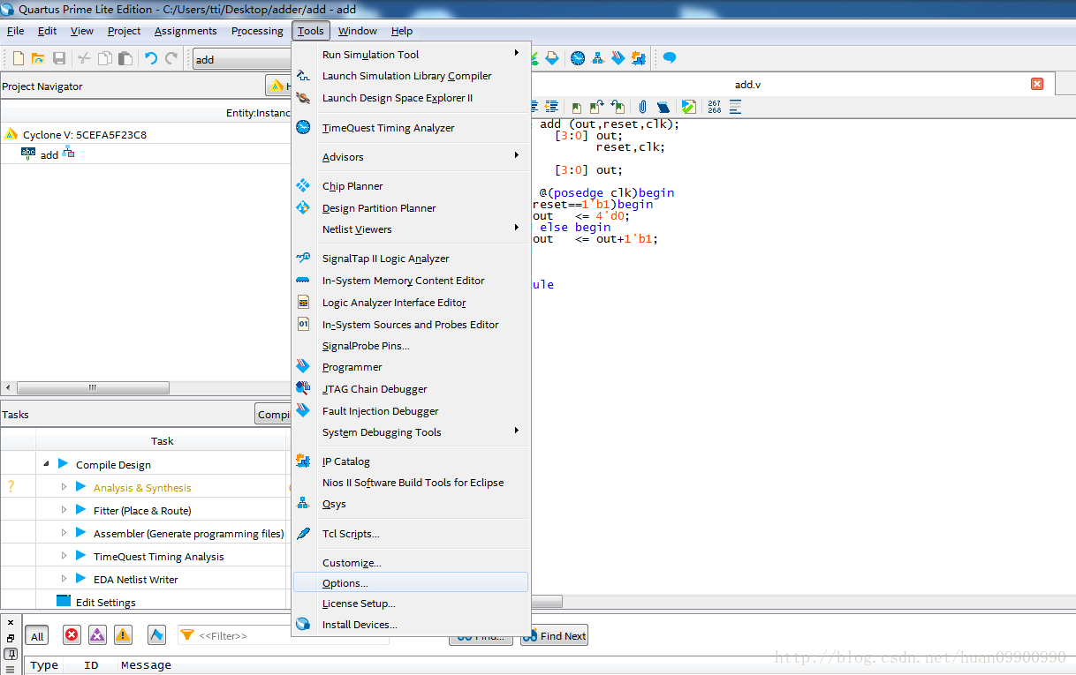
Task: Click the Open file folder icon
Action: (38, 58)
